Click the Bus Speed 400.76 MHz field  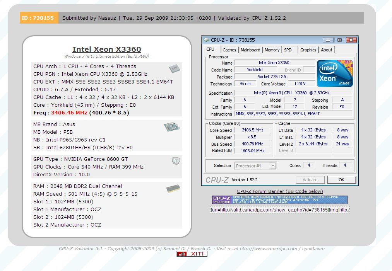(253, 144)
